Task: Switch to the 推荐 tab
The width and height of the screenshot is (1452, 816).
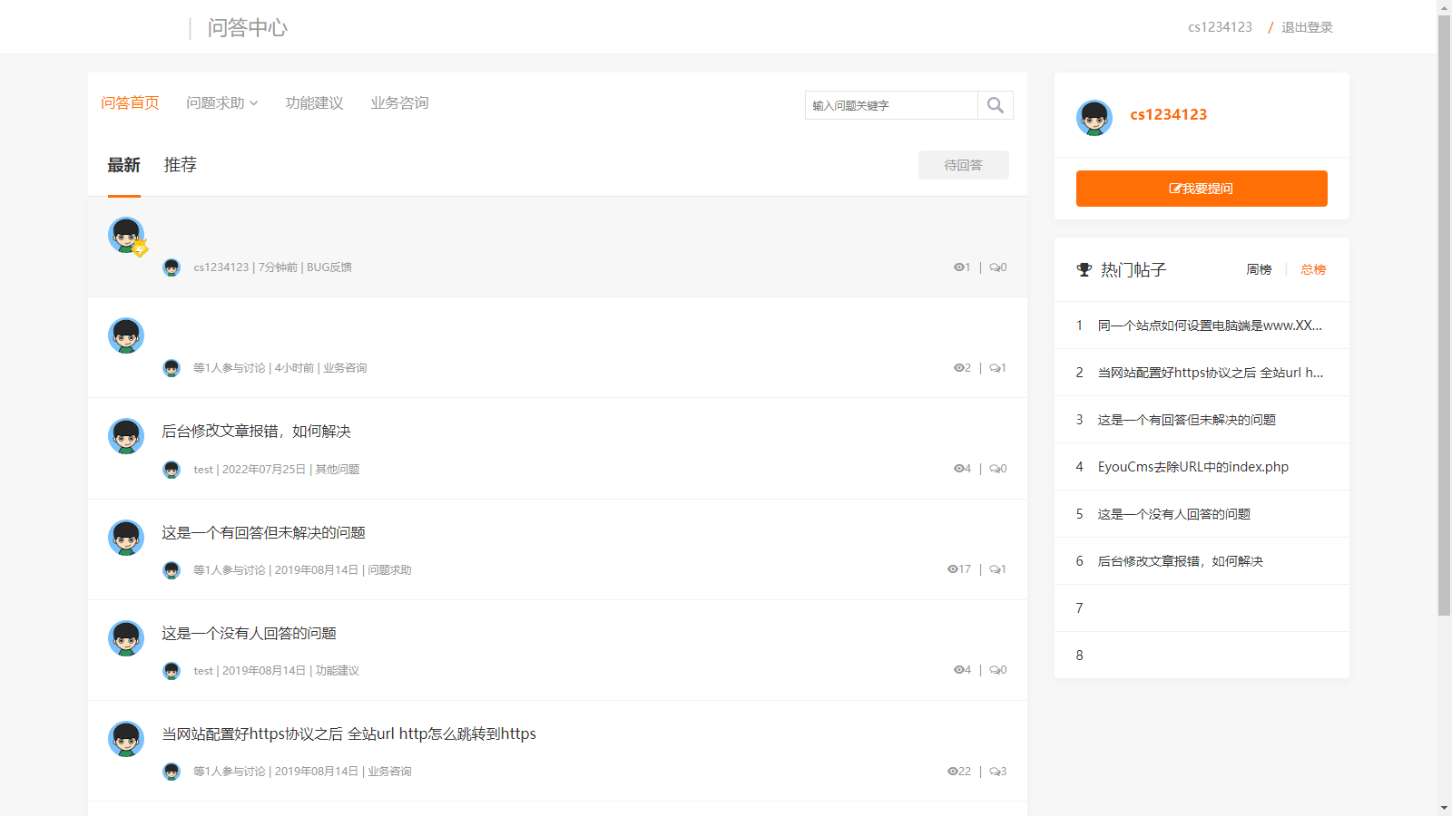Action: pyautogui.click(x=180, y=165)
